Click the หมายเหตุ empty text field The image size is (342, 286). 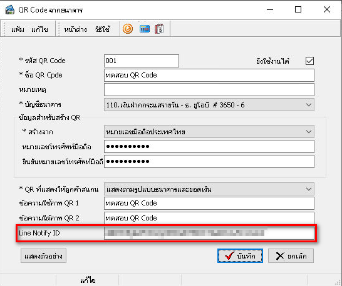(x=209, y=89)
